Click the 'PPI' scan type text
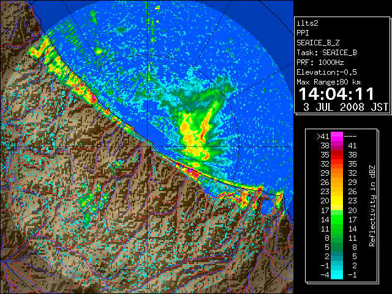 tap(303, 33)
